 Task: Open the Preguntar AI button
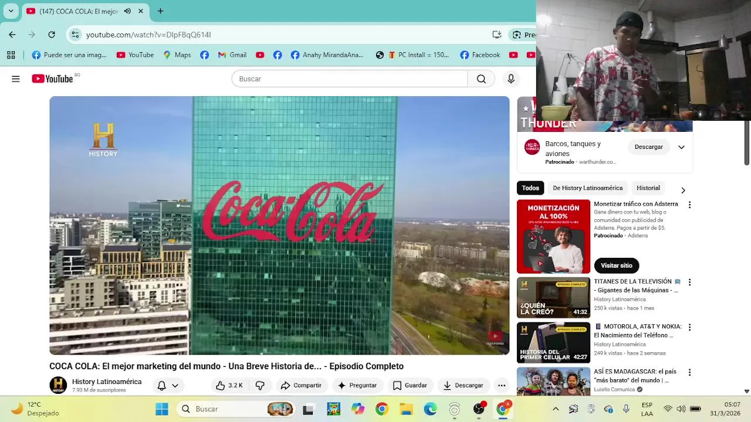point(357,385)
